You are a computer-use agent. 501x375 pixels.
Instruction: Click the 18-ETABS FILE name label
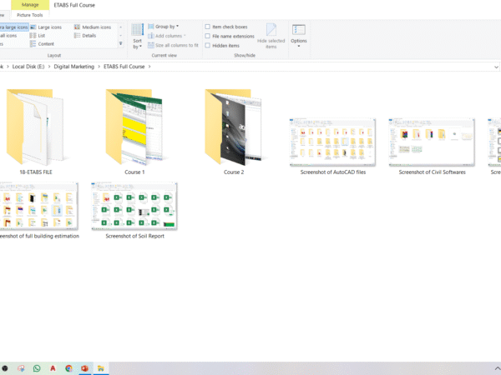36,172
